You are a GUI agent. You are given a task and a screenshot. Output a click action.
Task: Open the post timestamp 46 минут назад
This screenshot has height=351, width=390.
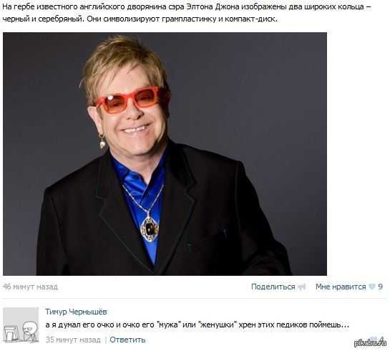(30, 287)
